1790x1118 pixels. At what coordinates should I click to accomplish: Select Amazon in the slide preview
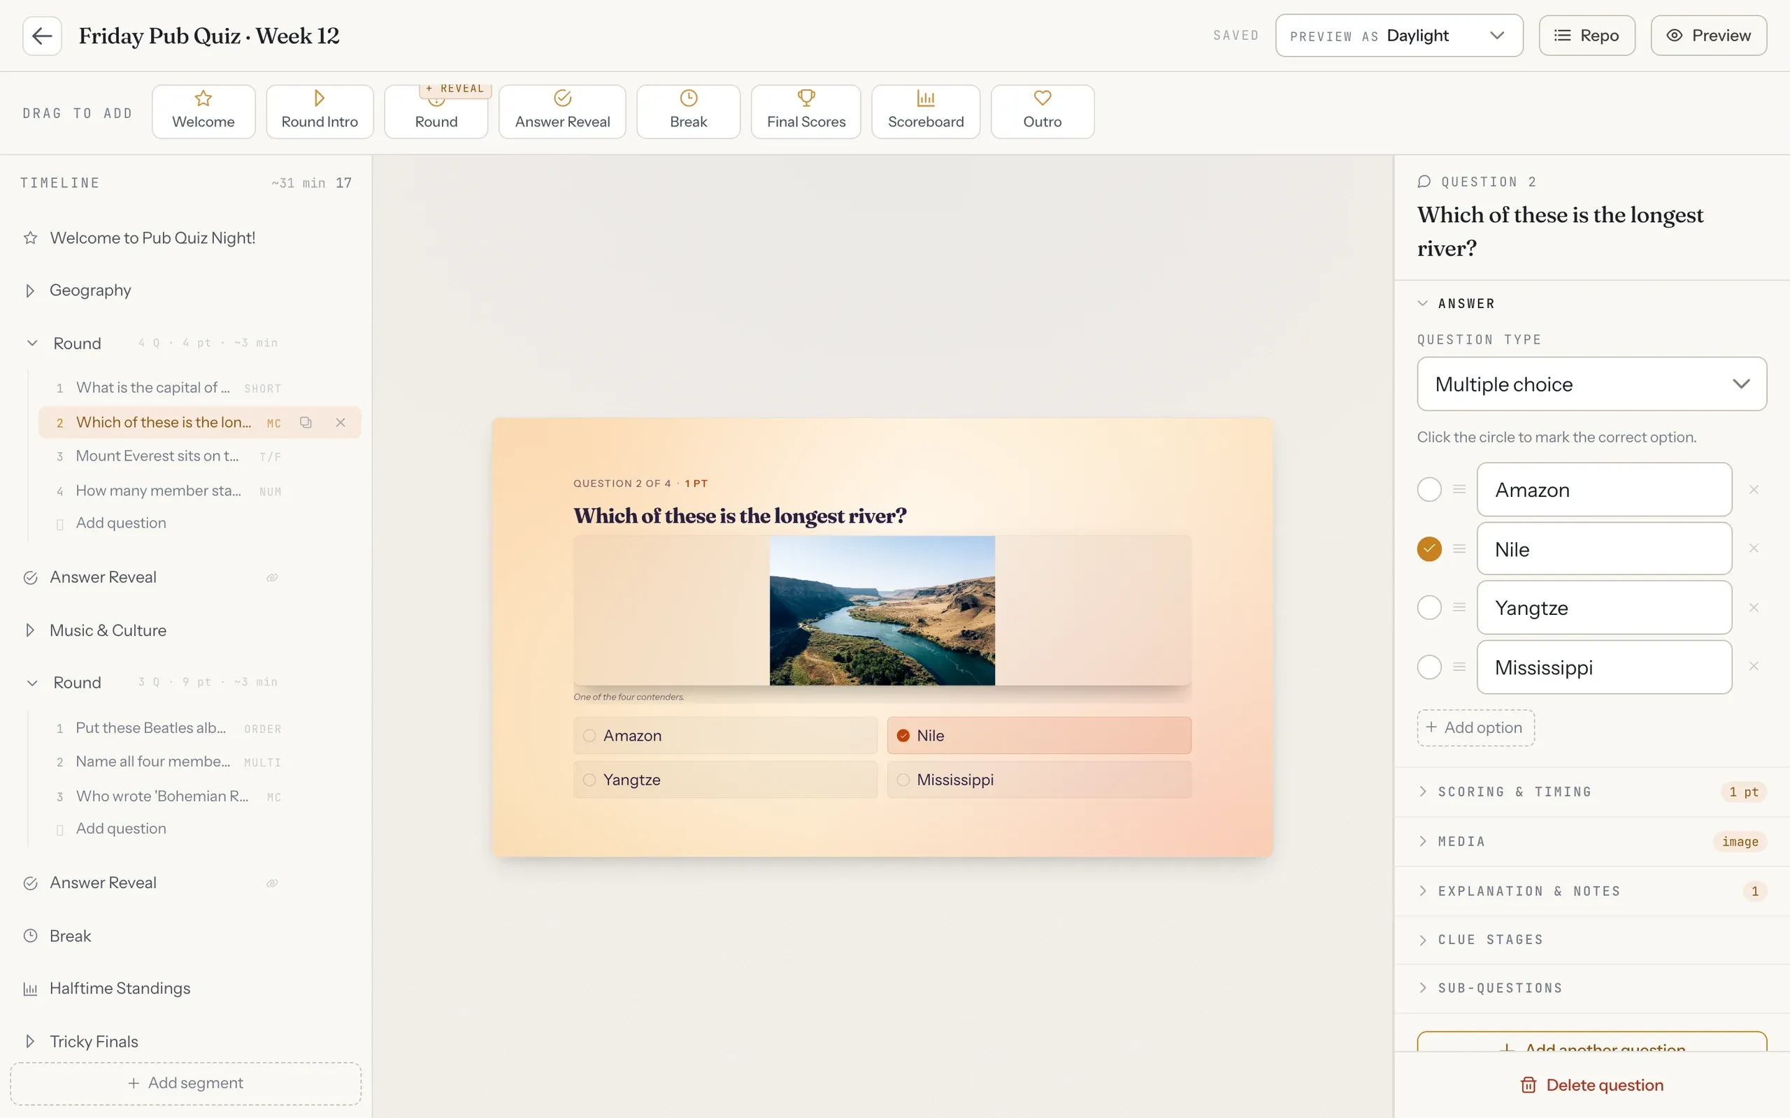(725, 735)
